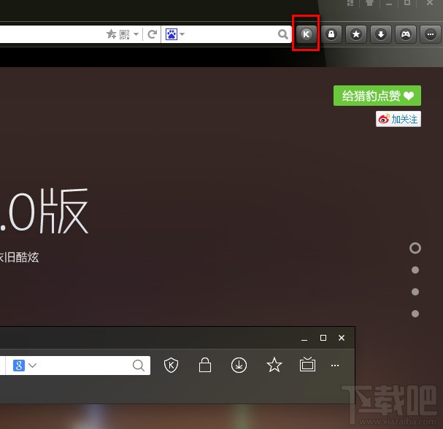Click the add-to-favorites star plus icon
This screenshot has width=443, height=429.
[111, 34]
